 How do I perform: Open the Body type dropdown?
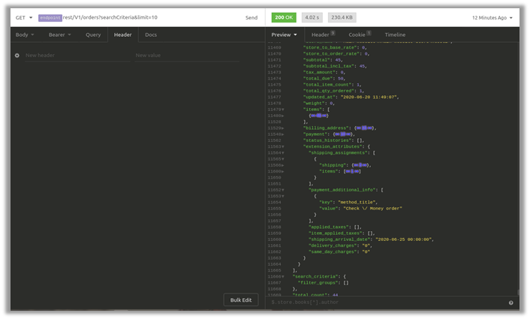pyautogui.click(x=25, y=35)
